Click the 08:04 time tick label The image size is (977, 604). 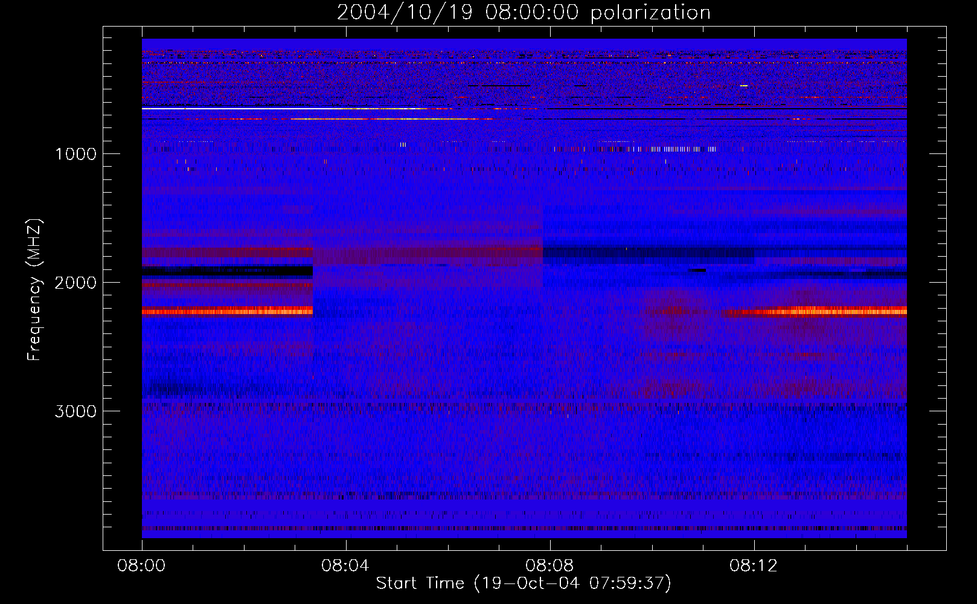[x=345, y=566]
